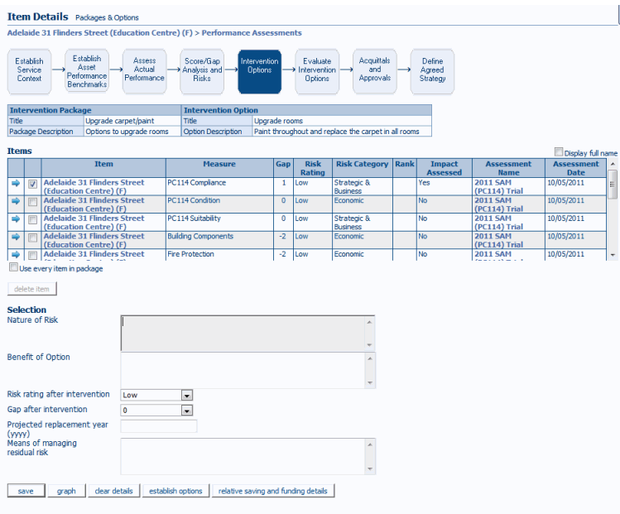Open 2011 SAM Trial link in PC114 Compliance row

pos(498,186)
